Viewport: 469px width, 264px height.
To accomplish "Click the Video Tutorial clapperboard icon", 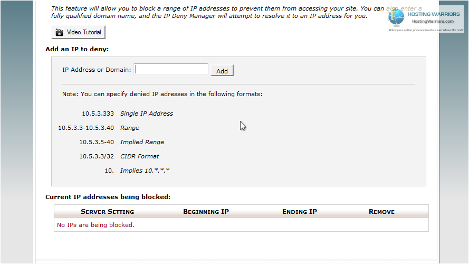I will click(x=59, y=32).
